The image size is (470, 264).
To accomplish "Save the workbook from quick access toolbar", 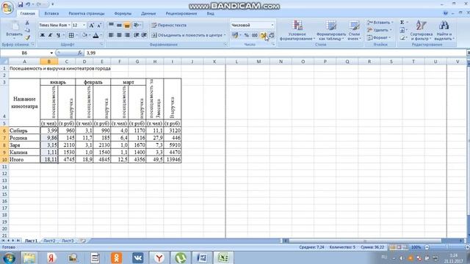I will click(x=21, y=4).
